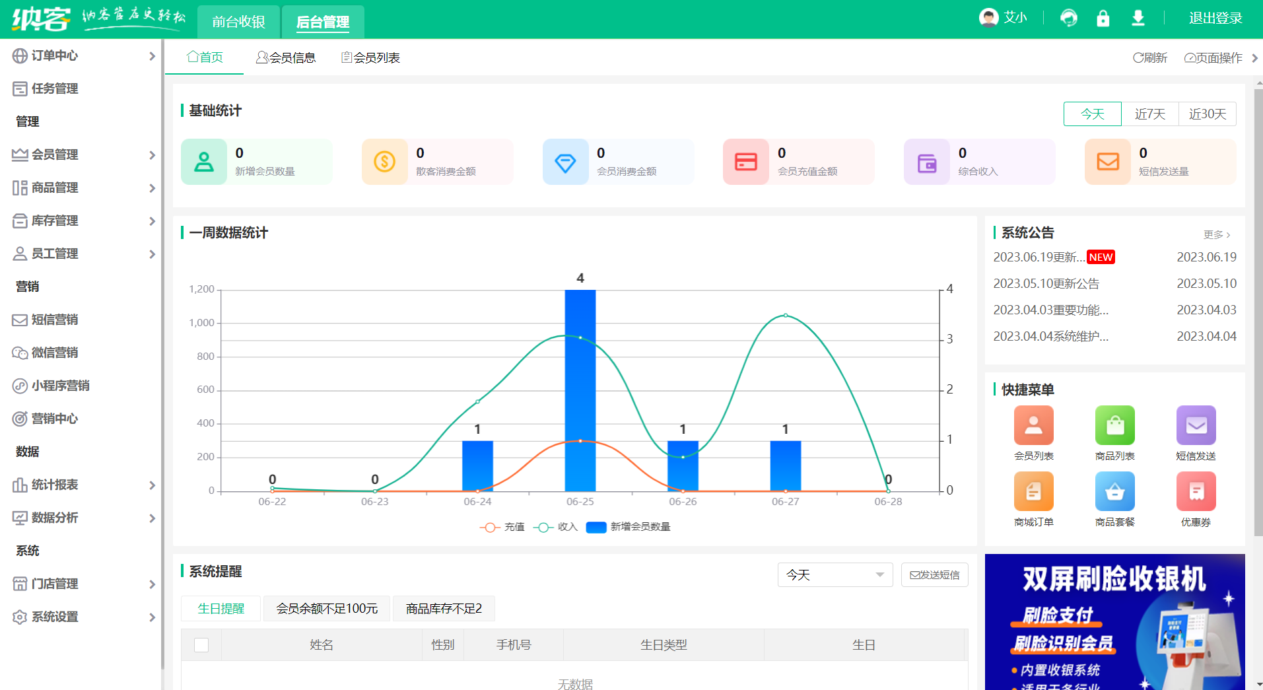Select 会员余额不足100元 reminder tab

(x=327, y=609)
